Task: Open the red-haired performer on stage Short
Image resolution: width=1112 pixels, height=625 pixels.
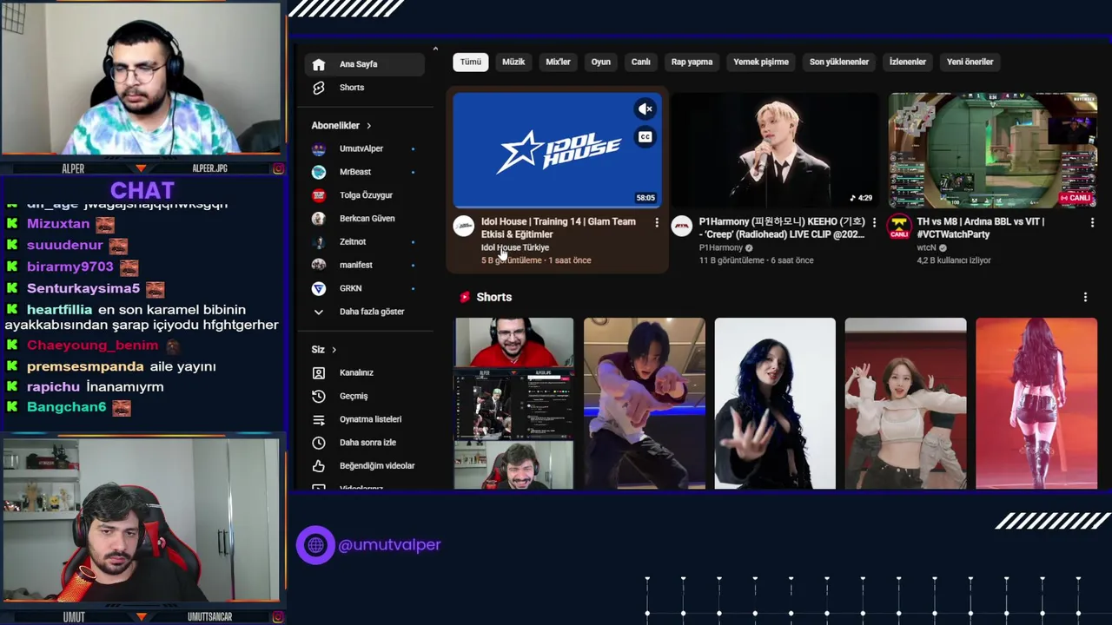Action: pos(1036,404)
